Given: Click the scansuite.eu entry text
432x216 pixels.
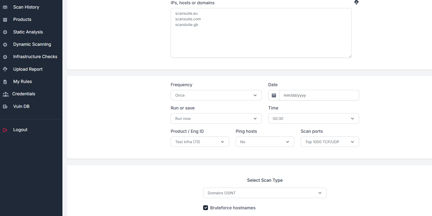Looking at the screenshot, I should (187, 13).
